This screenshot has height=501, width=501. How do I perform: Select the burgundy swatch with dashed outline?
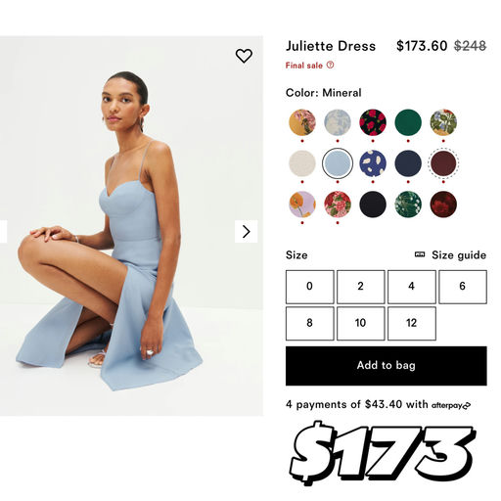click(443, 163)
